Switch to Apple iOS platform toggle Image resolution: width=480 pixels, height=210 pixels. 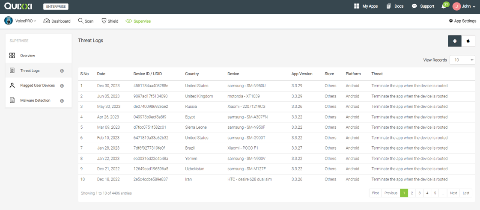468,41
